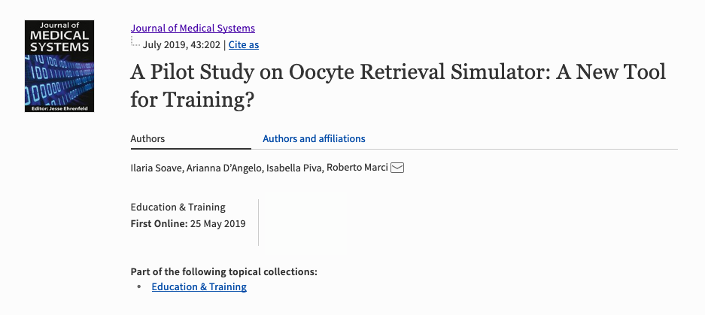
Task: Select author Isabella Piva
Action: click(x=294, y=168)
